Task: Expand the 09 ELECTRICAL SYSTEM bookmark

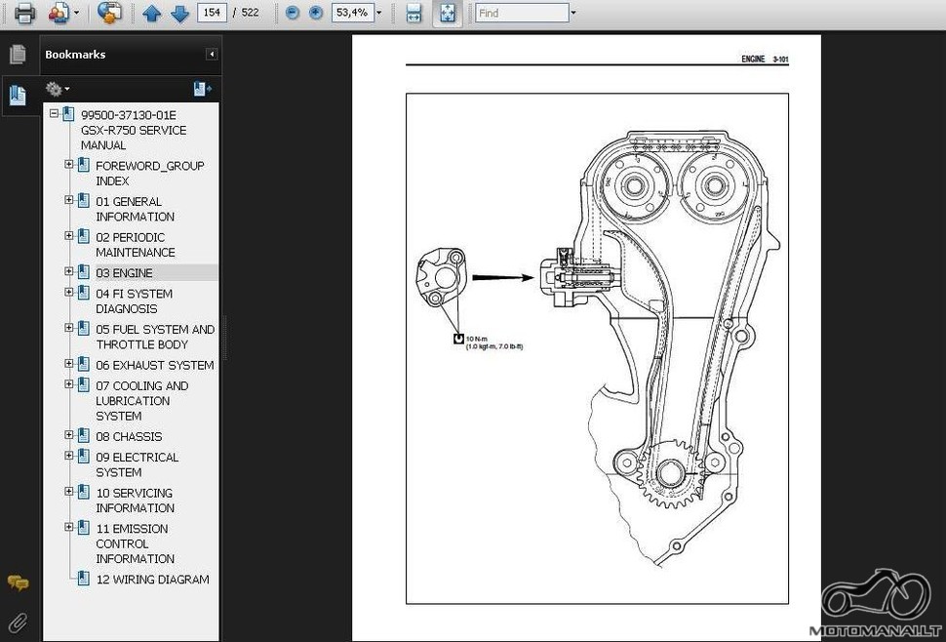Action: tap(69, 456)
